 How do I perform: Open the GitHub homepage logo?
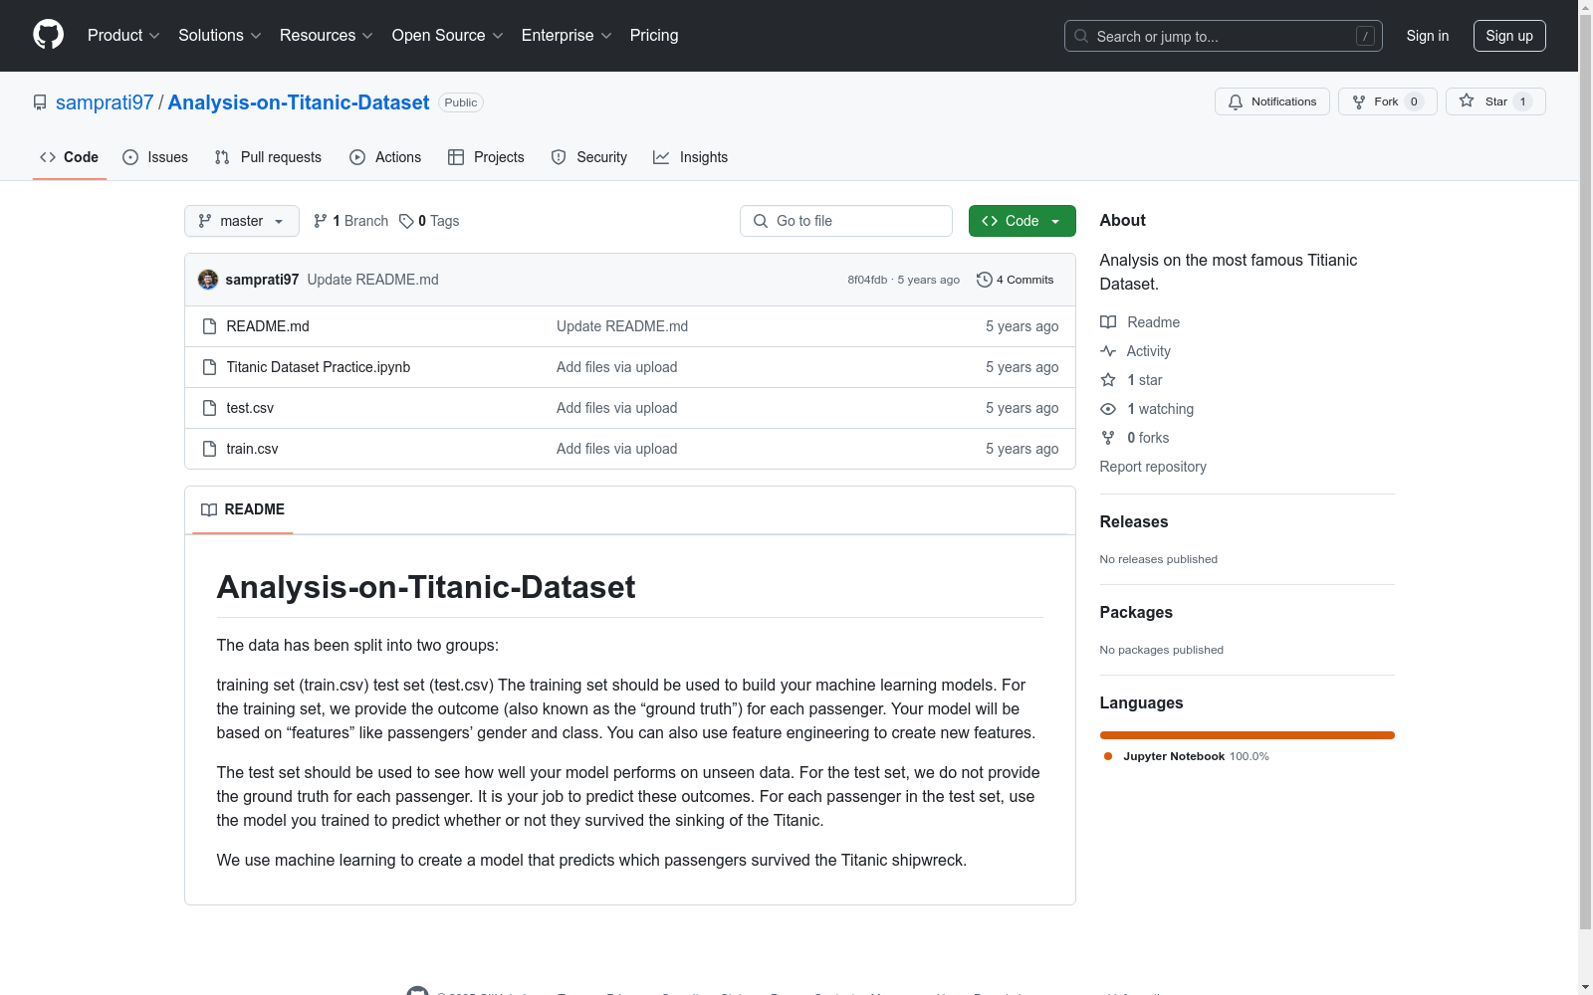click(x=48, y=35)
